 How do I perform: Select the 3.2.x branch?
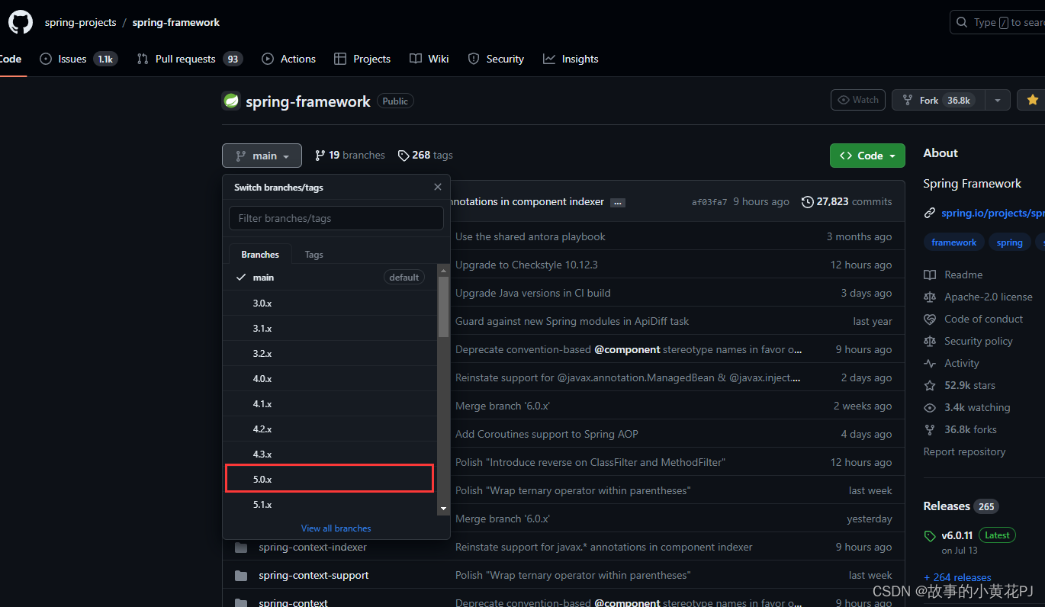(x=330, y=353)
